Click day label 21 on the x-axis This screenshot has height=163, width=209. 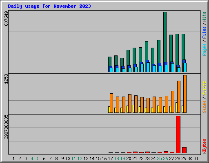tap(135, 159)
